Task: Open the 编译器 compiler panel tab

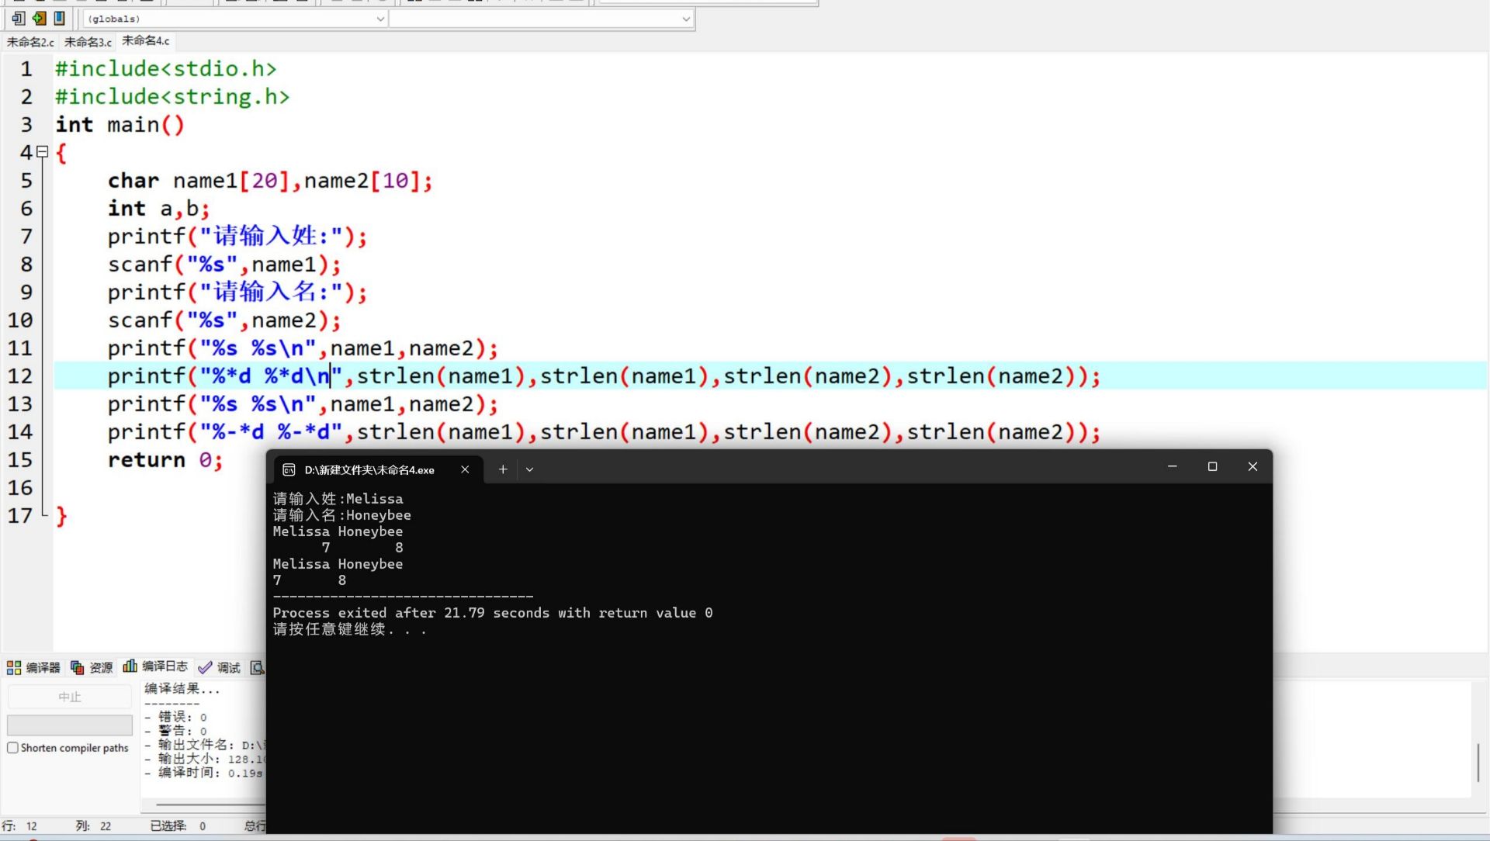Action: coord(33,667)
